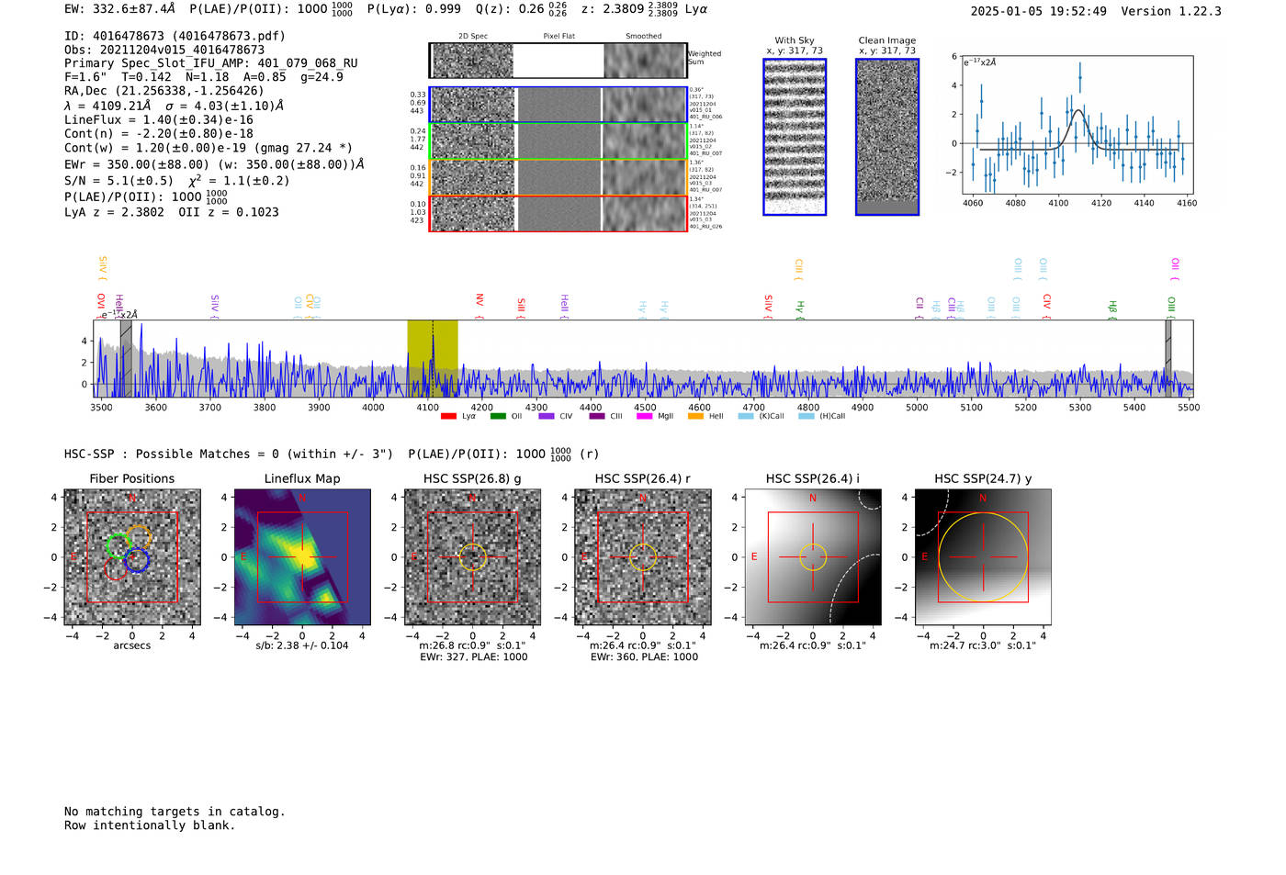Open the Clean Image cutout
The width and height of the screenshot is (1286, 875).
[887, 137]
